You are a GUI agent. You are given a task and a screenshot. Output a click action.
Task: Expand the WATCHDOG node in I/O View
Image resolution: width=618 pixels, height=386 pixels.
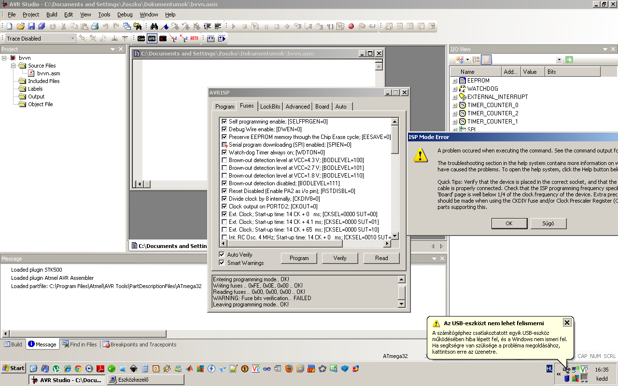455,89
